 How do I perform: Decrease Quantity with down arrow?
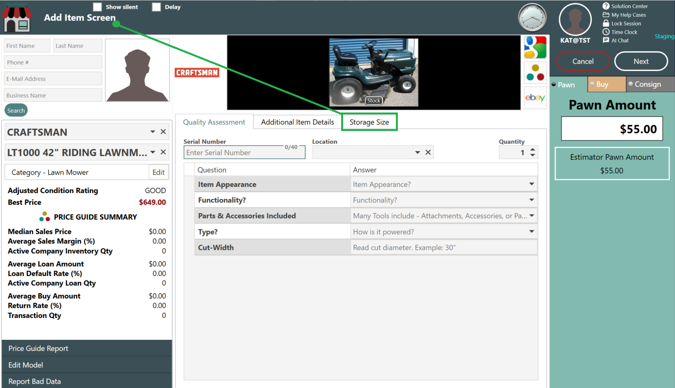click(x=532, y=155)
